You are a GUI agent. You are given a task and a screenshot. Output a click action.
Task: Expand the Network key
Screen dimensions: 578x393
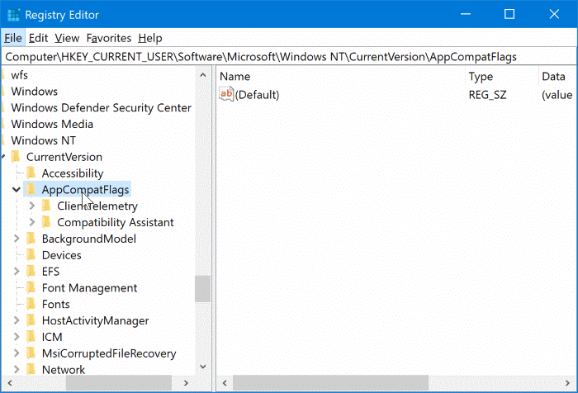(x=17, y=369)
